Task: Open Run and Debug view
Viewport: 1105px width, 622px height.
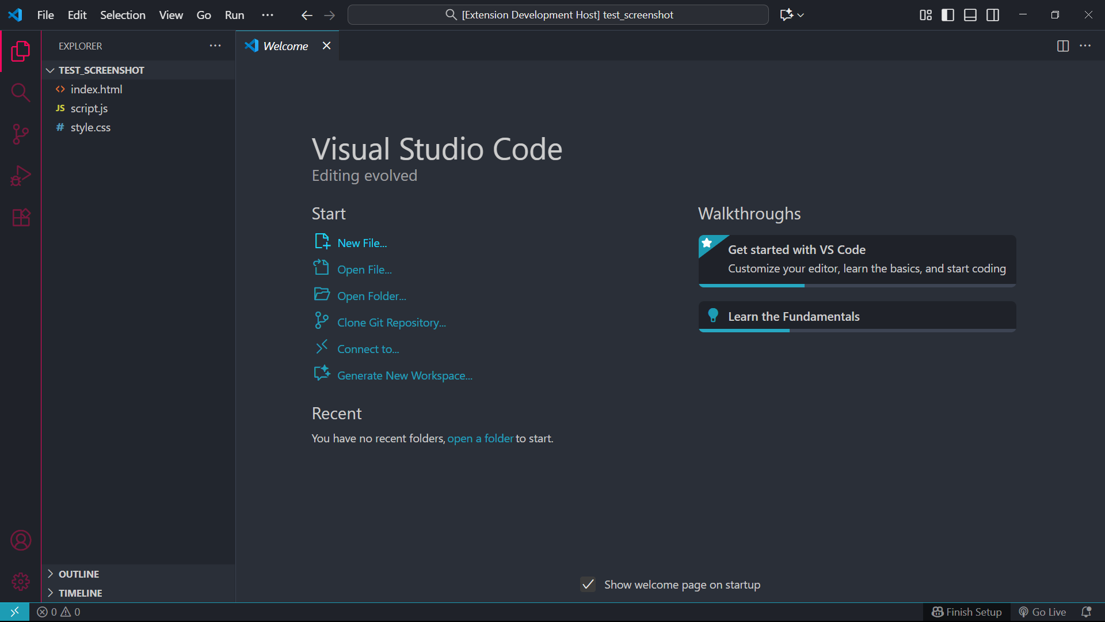Action: (x=21, y=176)
